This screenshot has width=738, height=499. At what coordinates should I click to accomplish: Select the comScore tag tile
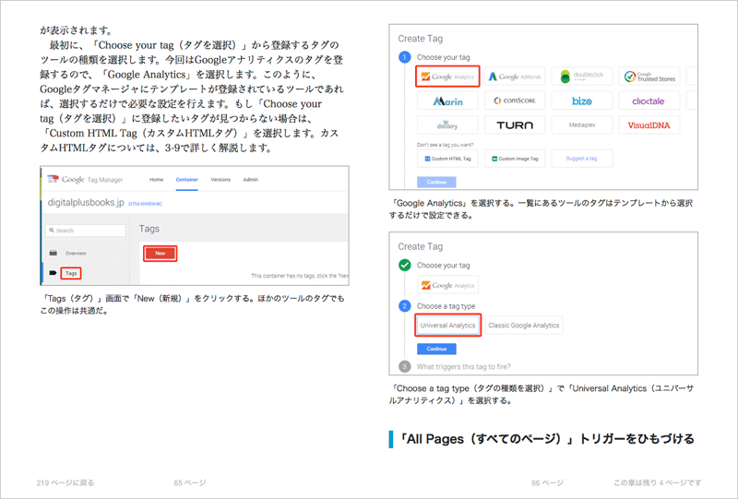(x=515, y=101)
